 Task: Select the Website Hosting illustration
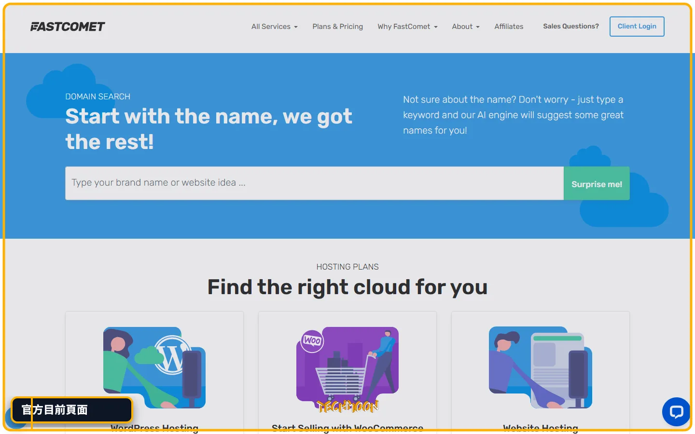(x=541, y=367)
